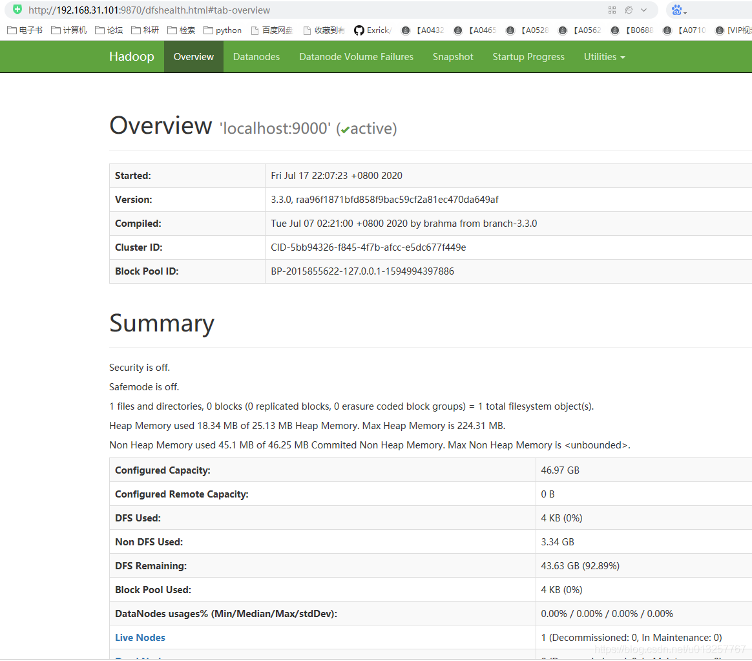This screenshot has width=752, height=661.
Task: Click the DataNodes usages percentage value
Action: (x=607, y=614)
